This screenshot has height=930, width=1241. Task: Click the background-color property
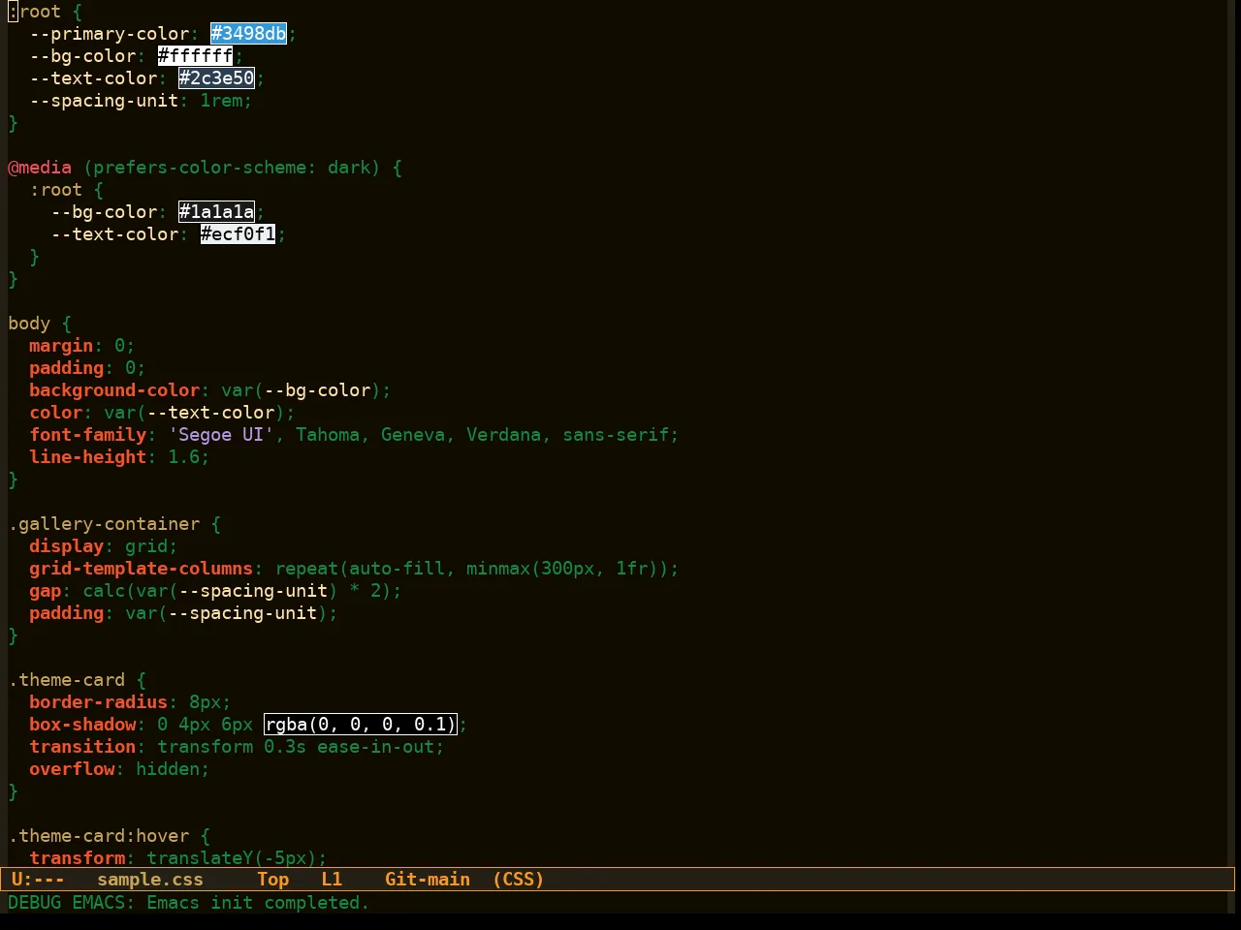point(114,390)
